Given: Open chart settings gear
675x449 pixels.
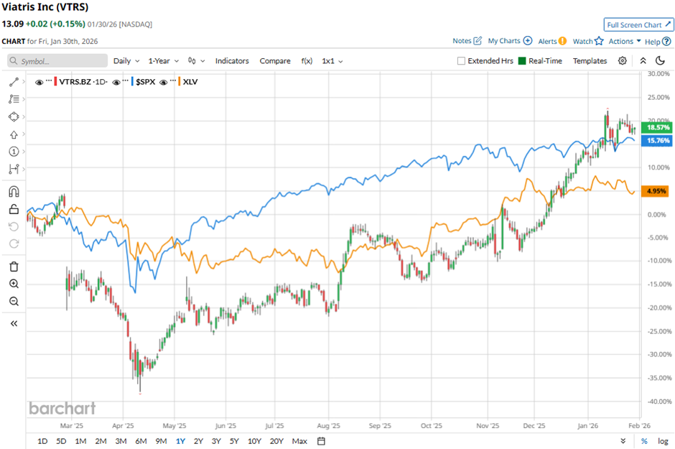Looking at the screenshot, I should click(x=623, y=61).
